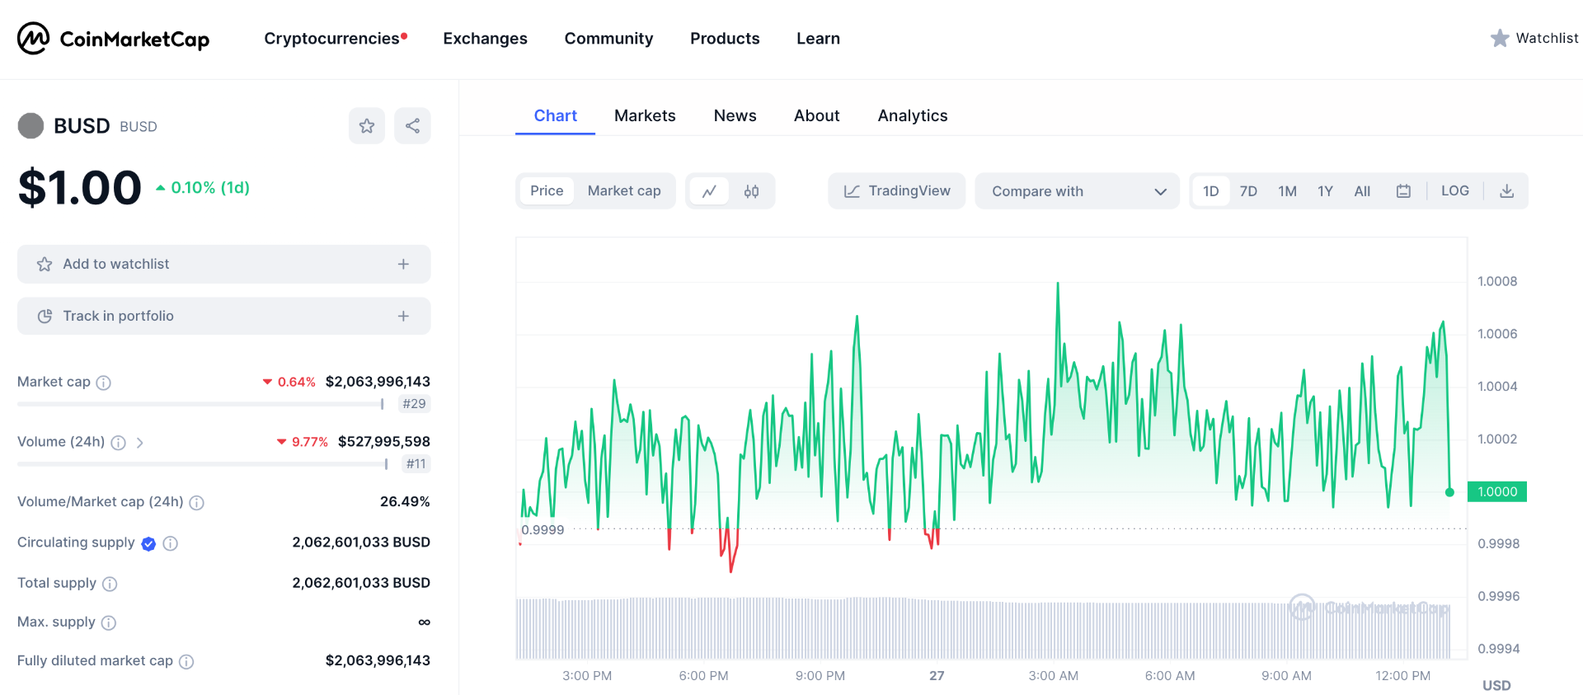Open the share icon button
This screenshot has width=1583, height=695.
tap(412, 125)
